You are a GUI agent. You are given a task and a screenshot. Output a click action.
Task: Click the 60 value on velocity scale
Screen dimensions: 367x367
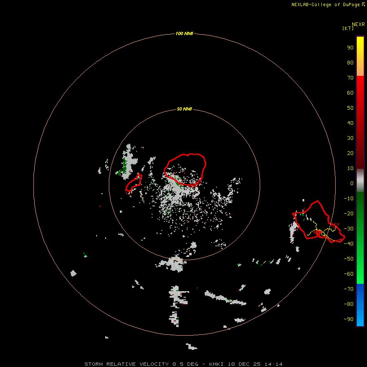pos(350,93)
